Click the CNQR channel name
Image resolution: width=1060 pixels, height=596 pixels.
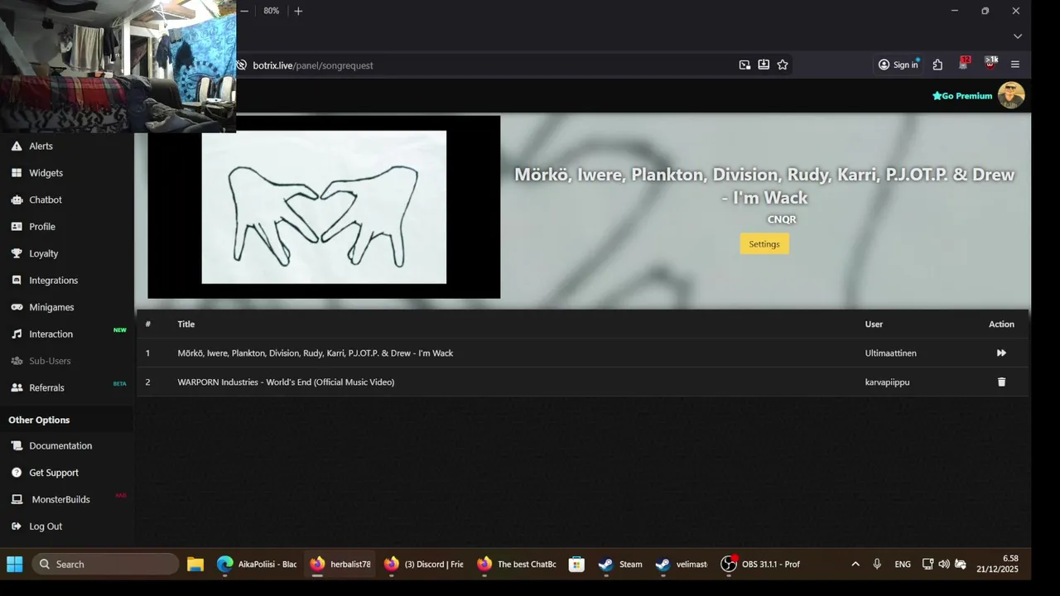point(782,219)
